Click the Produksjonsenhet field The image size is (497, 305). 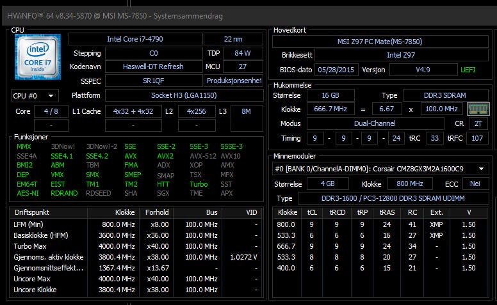click(233, 81)
